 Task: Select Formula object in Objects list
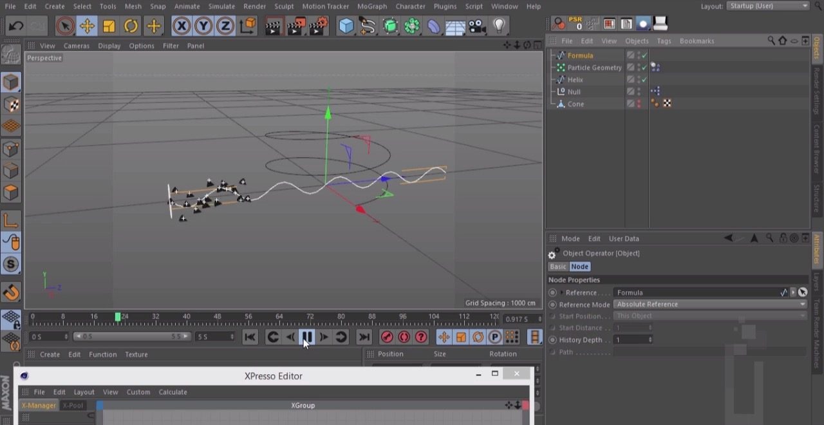point(580,55)
